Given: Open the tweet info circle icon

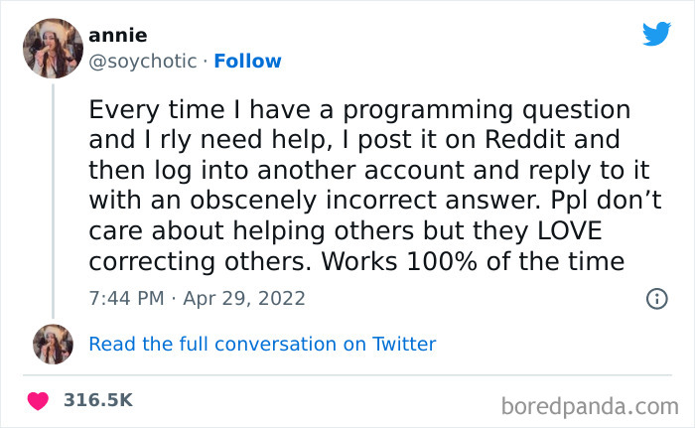Looking at the screenshot, I should click(x=656, y=298).
